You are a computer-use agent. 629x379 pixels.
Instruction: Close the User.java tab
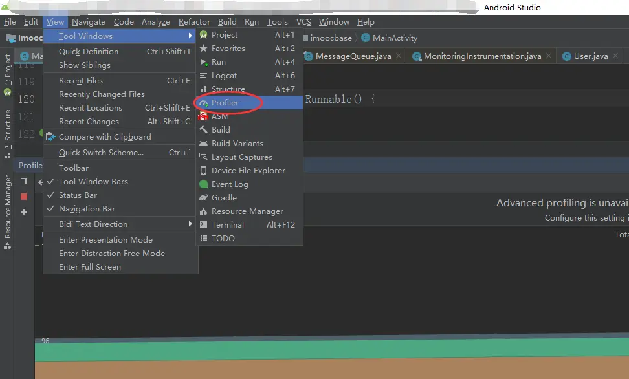click(x=615, y=56)
